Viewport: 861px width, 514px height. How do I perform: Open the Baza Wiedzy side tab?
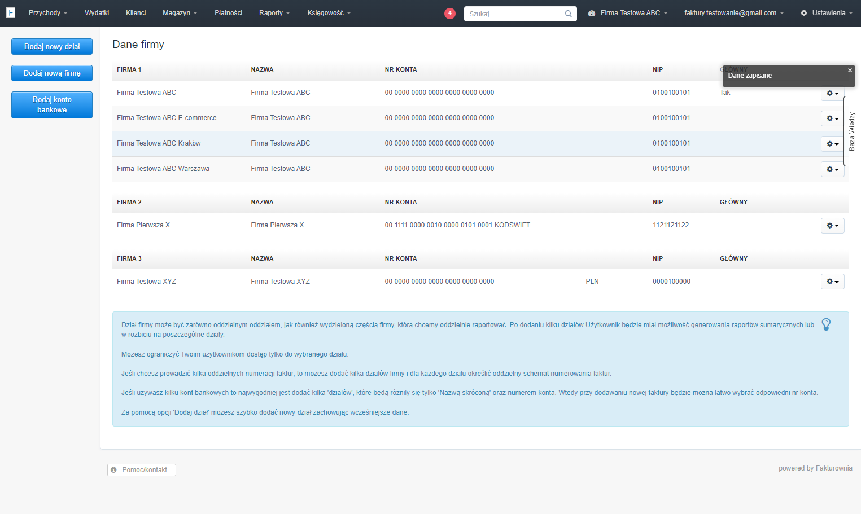click(852, 131)
